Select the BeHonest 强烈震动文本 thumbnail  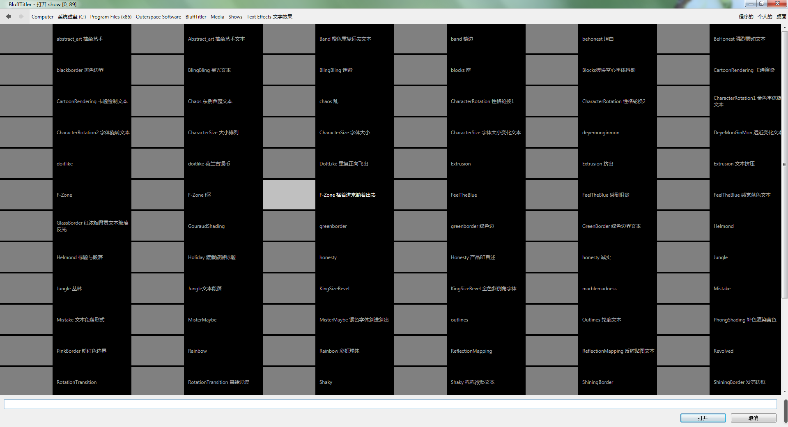tap(683, 39)
